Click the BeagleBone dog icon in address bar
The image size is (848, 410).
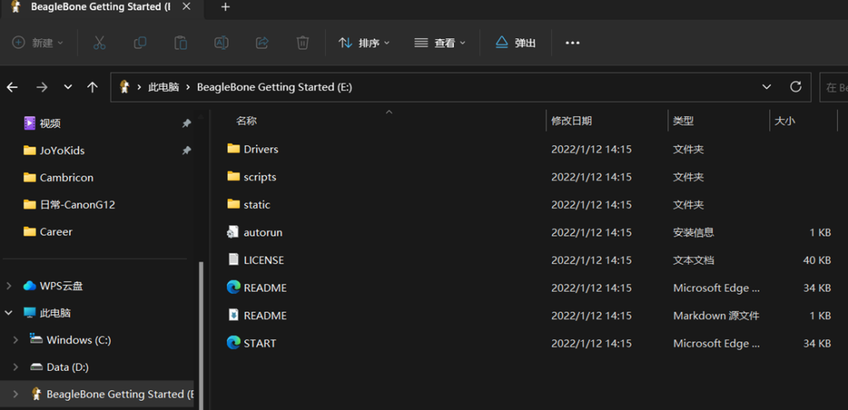click(x=124, y=86)
